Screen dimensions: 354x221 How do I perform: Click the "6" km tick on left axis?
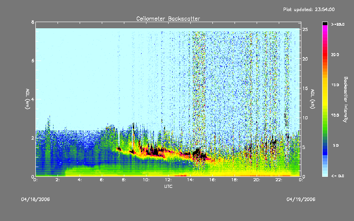(x=33, y=61)
